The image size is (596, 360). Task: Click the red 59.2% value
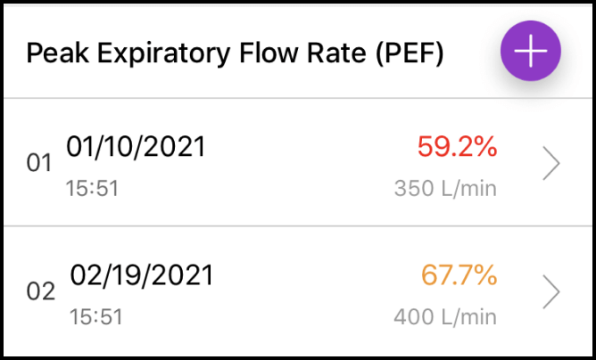click(457, 148)
